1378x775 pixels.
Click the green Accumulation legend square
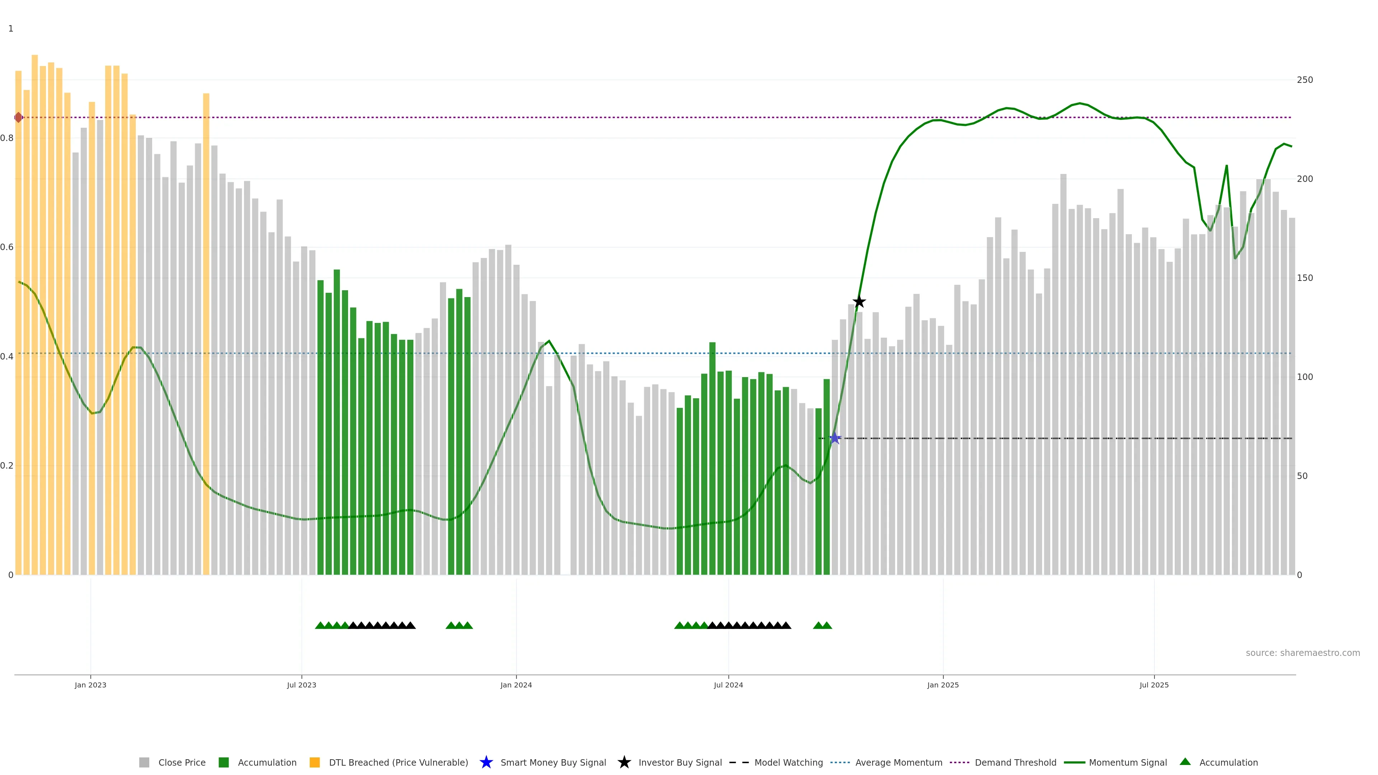coord(224,762)
